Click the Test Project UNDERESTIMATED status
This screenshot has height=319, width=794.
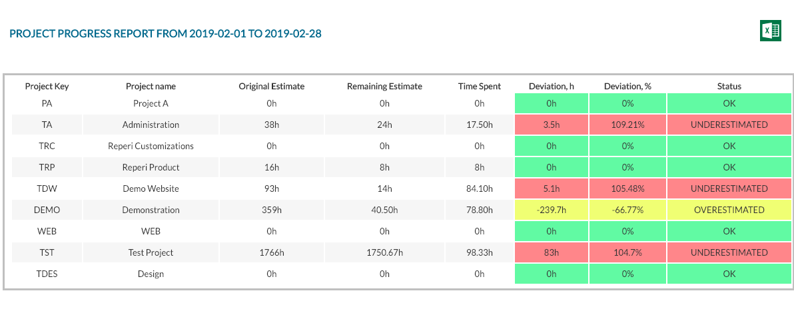tap(729, 252)
